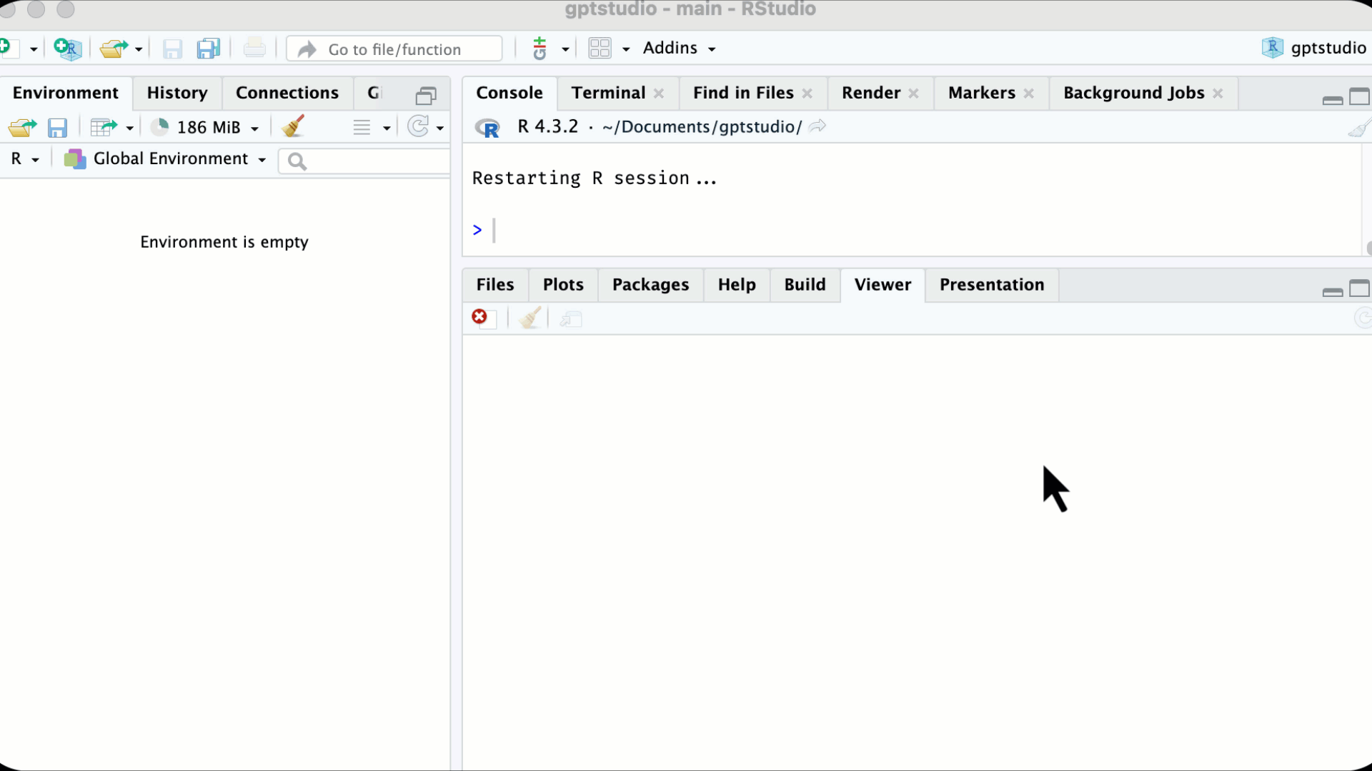
Task: Click the load workspace folder icon
Action: pyautogui.click(x=22, y=127)
